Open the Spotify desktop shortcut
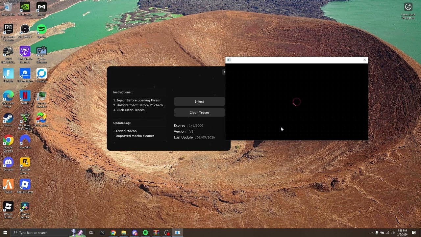The height and width of the screenshot is (237, 421). click(x=41, y=31)
